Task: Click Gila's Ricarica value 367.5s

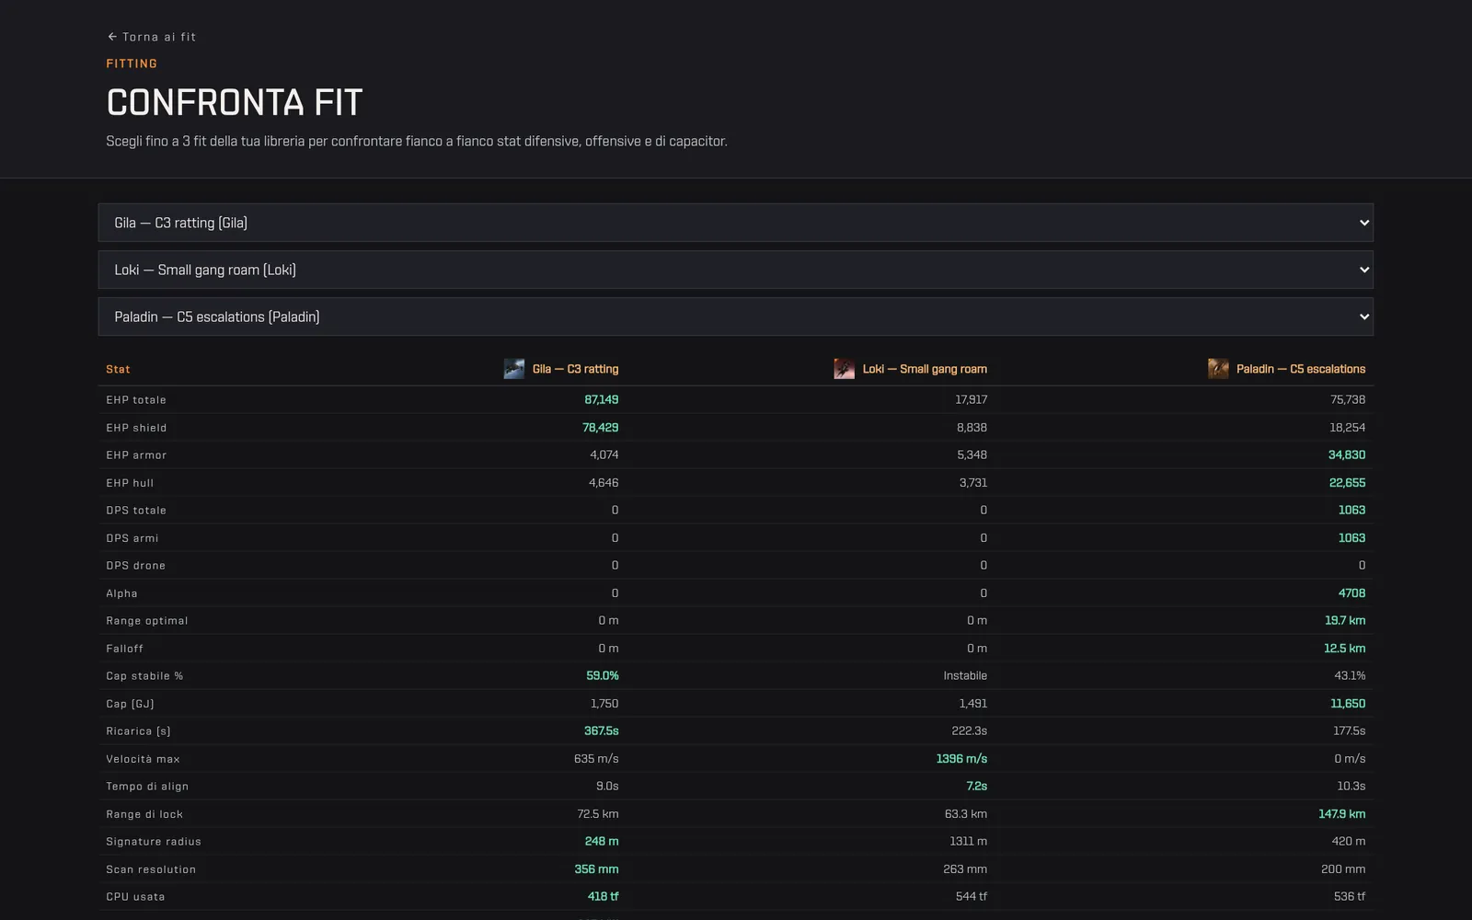Action: coord(602,730)
